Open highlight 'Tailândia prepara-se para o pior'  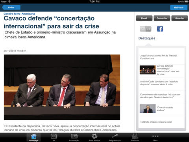[x=162, y=122]
